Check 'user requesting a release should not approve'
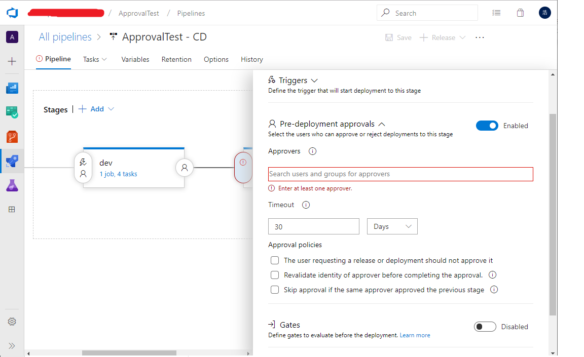 [274, 260]
